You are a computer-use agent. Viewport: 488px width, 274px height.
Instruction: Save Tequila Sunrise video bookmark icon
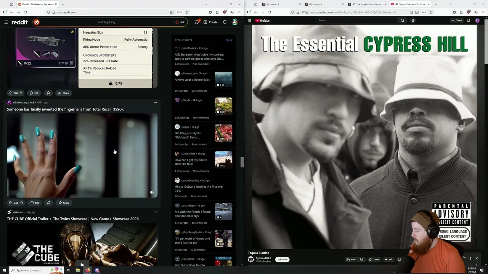click(399, 260)
